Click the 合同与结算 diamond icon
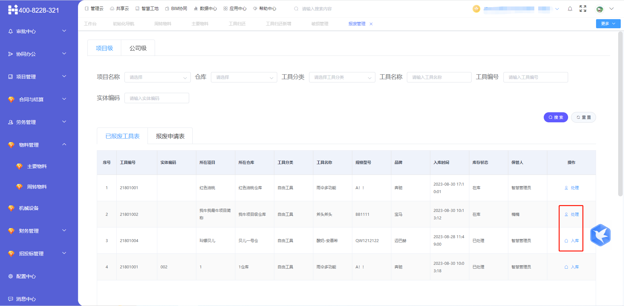 [x=11, y=100]
